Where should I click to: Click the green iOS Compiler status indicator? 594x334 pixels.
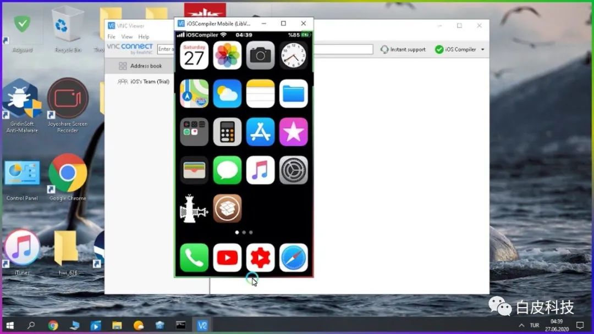(x=438, y=49)
